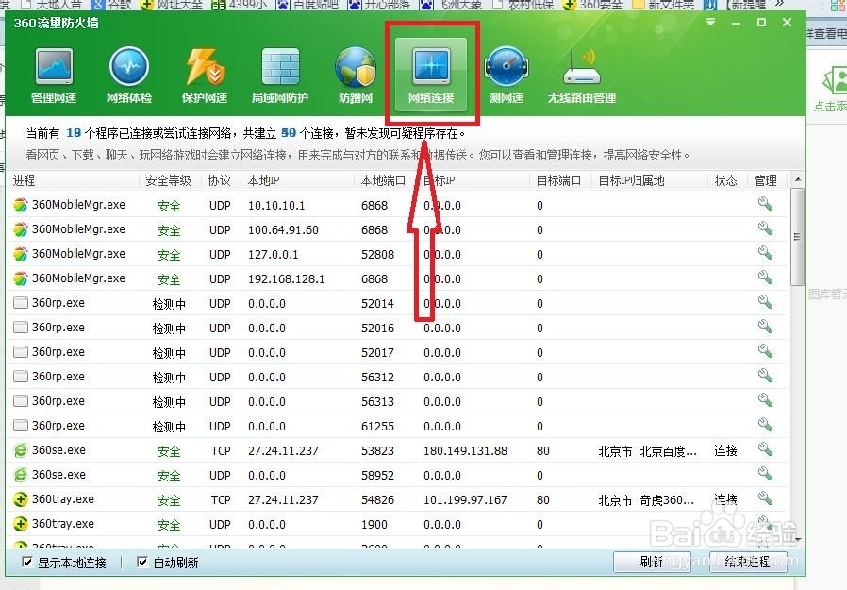Open 保护网速 speed protection
The width and height of the screenshot is (847, 590).
[x=204, y=76]
